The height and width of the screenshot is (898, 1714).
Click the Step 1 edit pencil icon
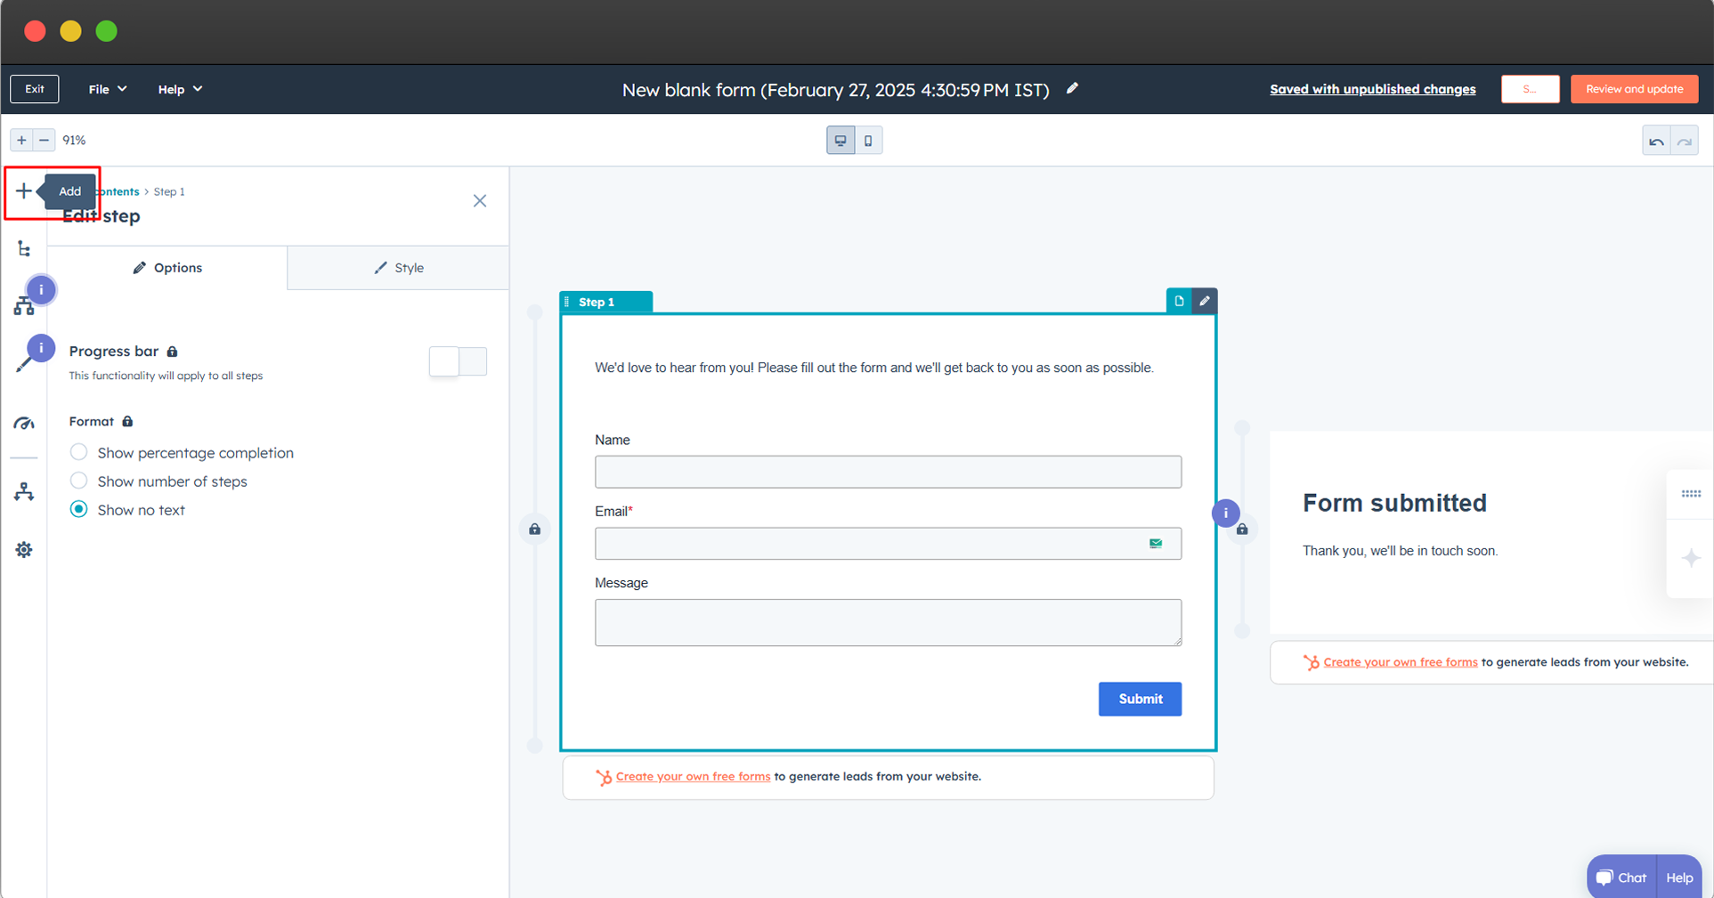pos(1205,301)
